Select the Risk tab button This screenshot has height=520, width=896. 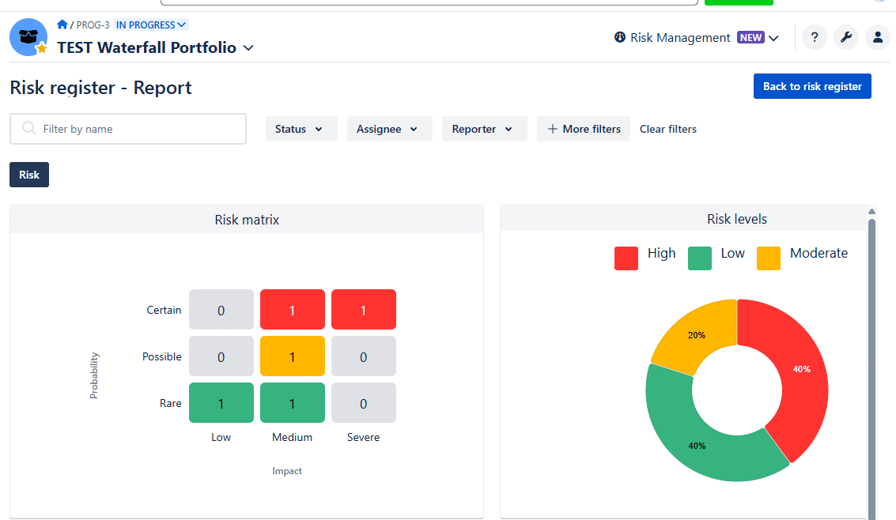pos(29,175)
